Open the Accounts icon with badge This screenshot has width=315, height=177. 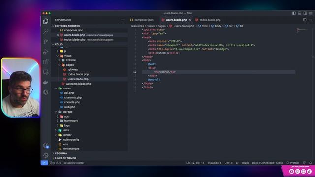(46, 146)
